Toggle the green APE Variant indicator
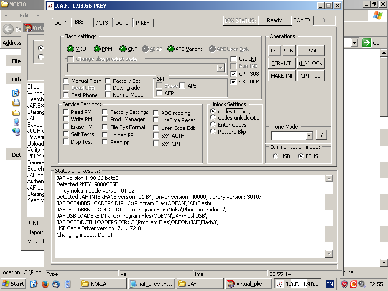 click(171, 49)
